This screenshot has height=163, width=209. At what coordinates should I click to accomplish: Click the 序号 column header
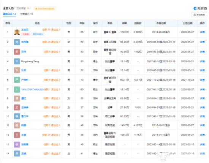[x=8, y=23]
